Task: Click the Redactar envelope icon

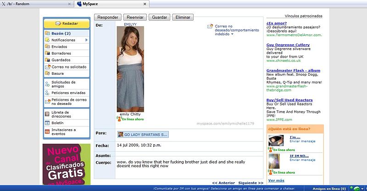Action: click(x=58, y=24)
